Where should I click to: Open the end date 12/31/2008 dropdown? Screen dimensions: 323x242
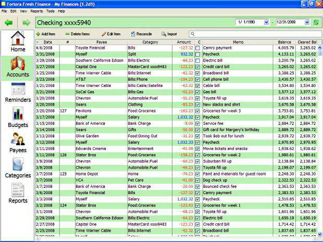tap(307, 23)
